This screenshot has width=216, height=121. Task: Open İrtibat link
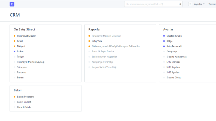[x=20, y=52]
